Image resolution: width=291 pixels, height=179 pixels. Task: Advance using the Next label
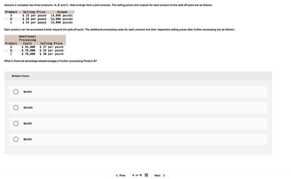[x=157, y=176]
